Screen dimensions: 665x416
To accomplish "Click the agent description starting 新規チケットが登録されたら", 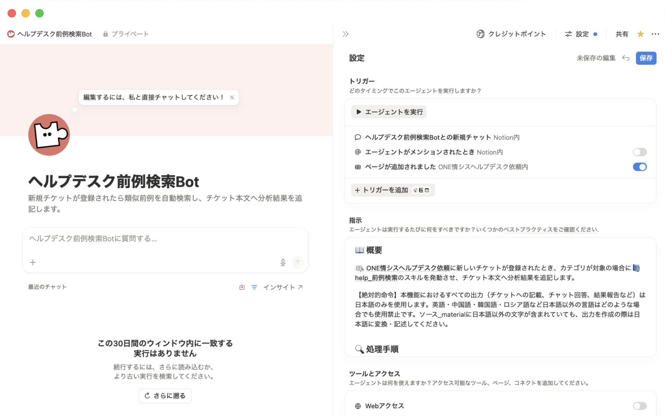I will click(165, 203).
